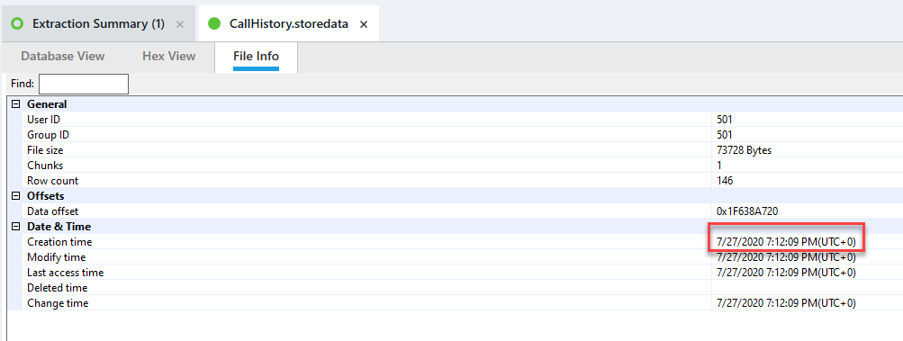The width and height of the screenshot is (903, 341).
Task: Click the 73728 Bytes value
Action: (x=744, y=150)
